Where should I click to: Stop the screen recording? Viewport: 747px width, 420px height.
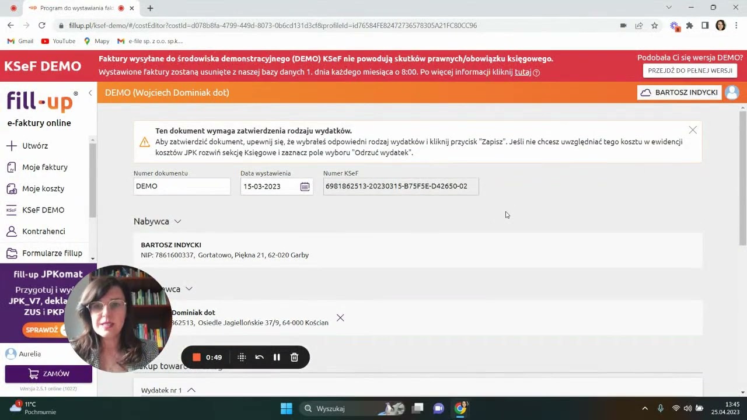click(x=197, y=358)
